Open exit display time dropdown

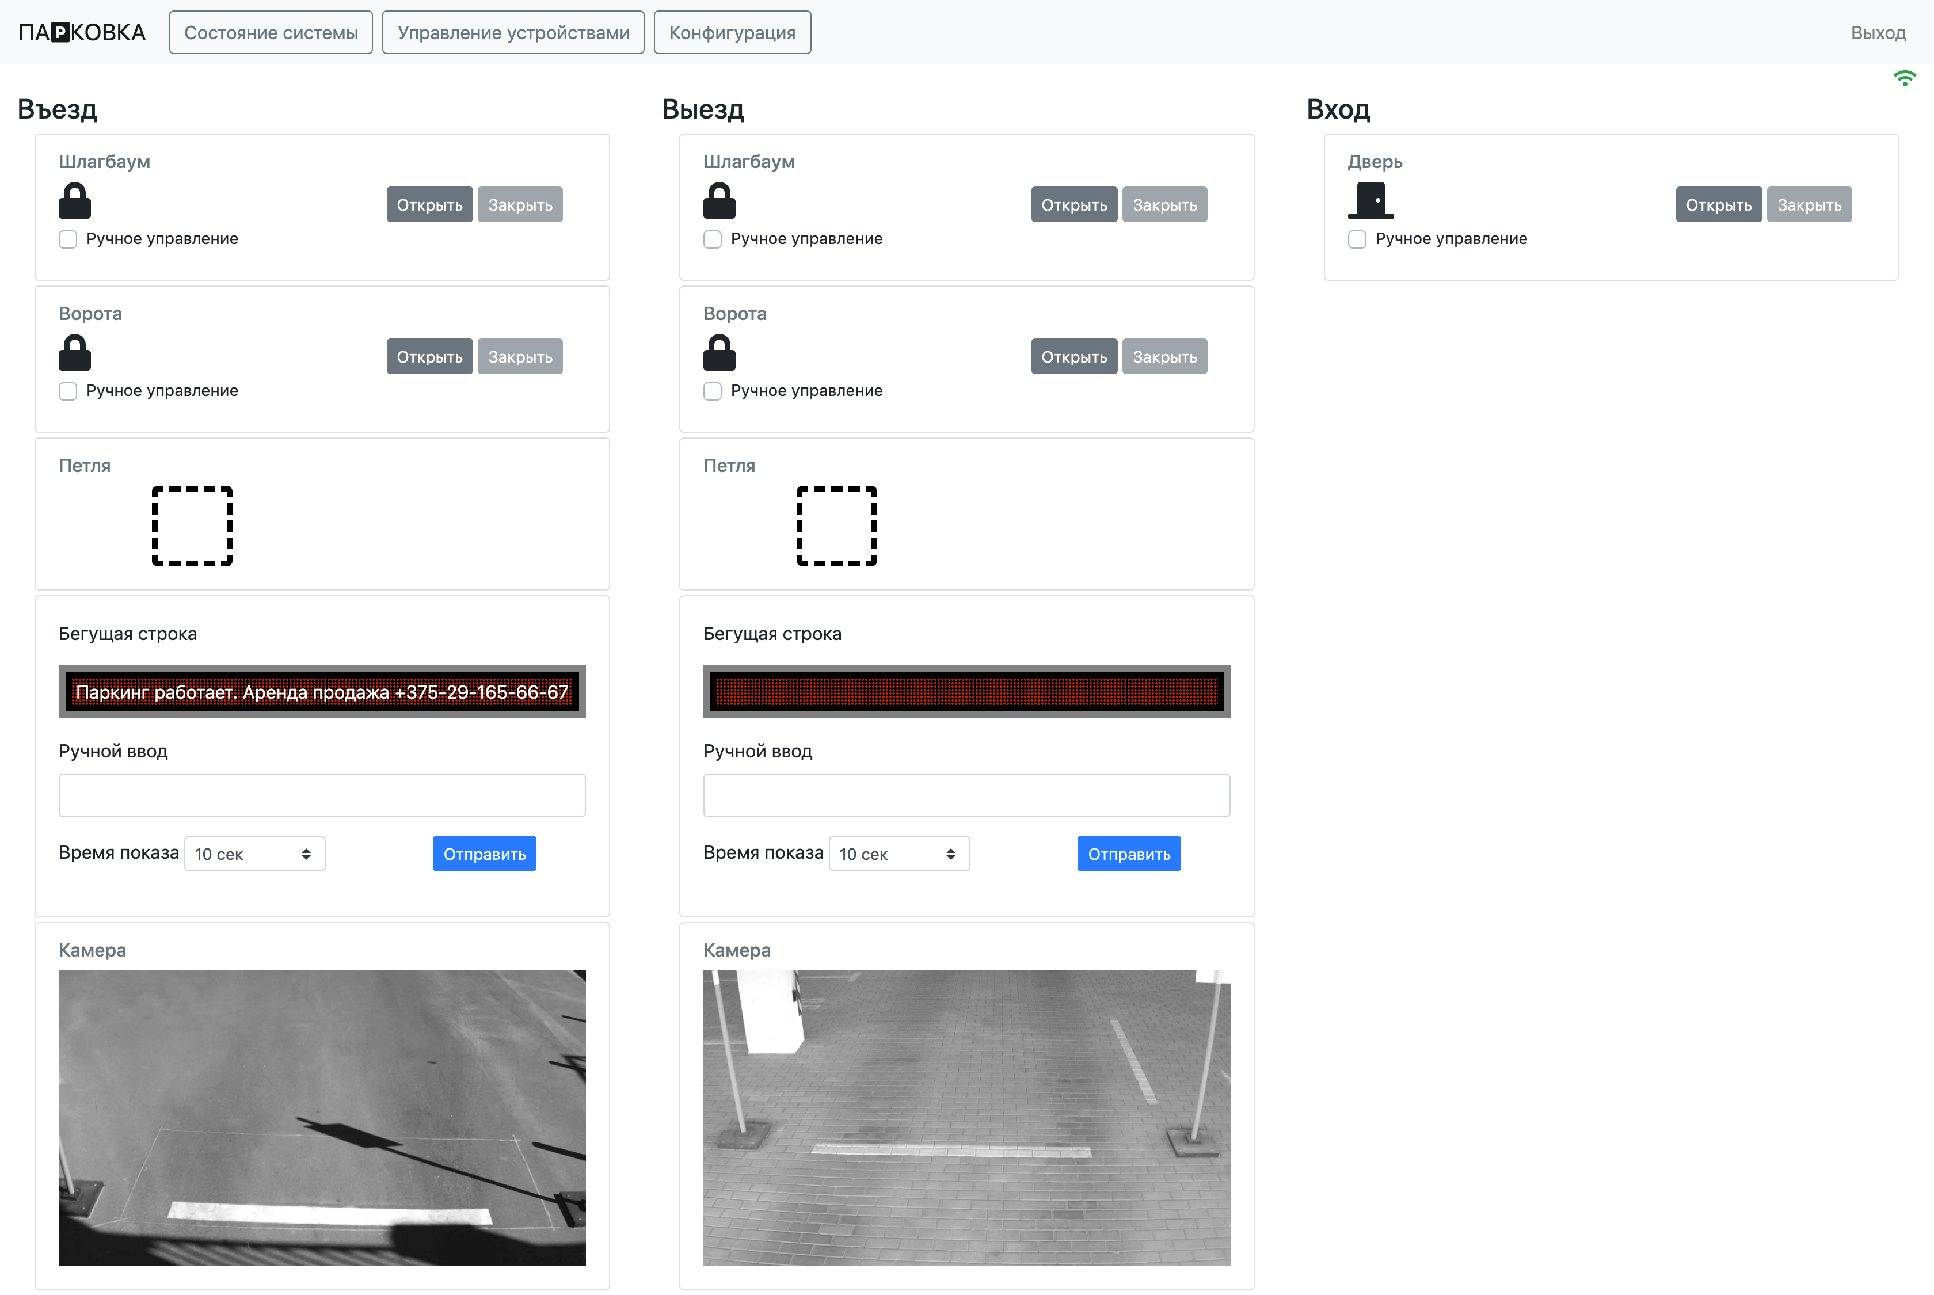pos(899,854)
